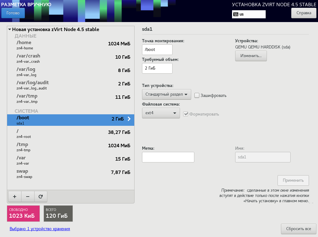Click the Имя field showing sda1
Screen dimensions: 318x237
coord(263,157)
